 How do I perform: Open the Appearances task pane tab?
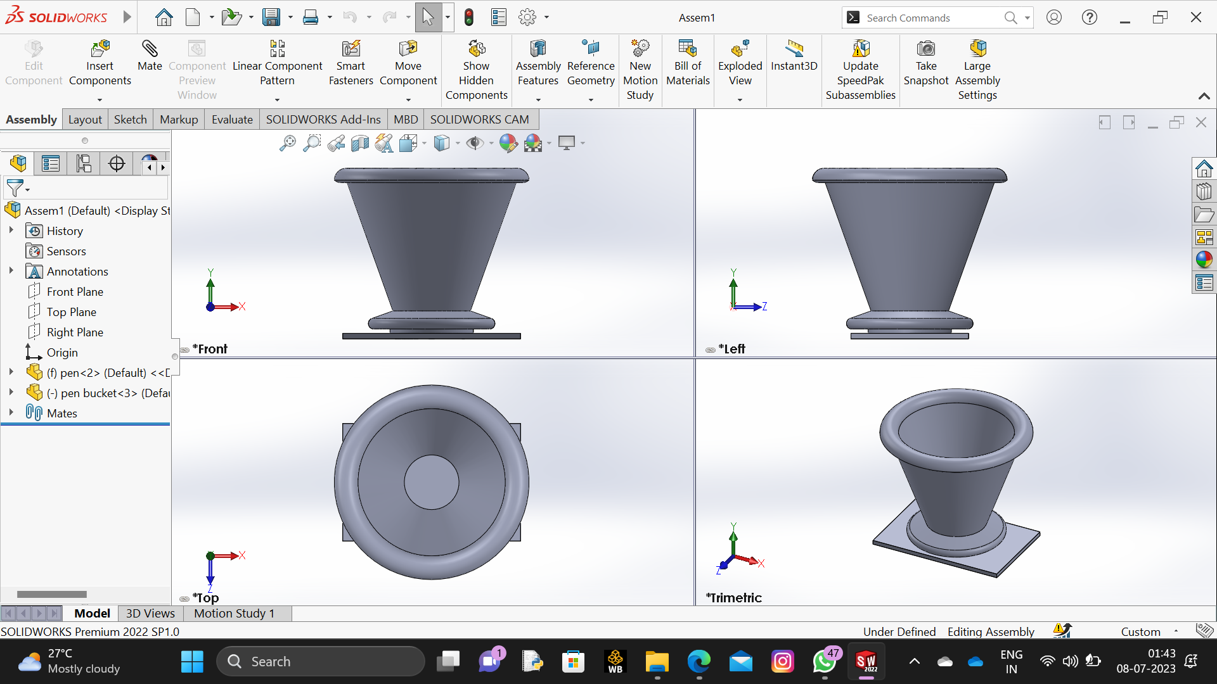click(x=1204, y=260)
